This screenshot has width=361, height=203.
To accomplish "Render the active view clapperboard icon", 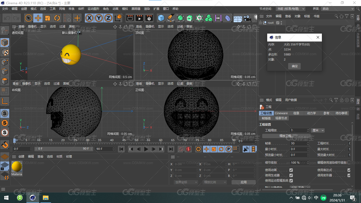I will 130,18.
